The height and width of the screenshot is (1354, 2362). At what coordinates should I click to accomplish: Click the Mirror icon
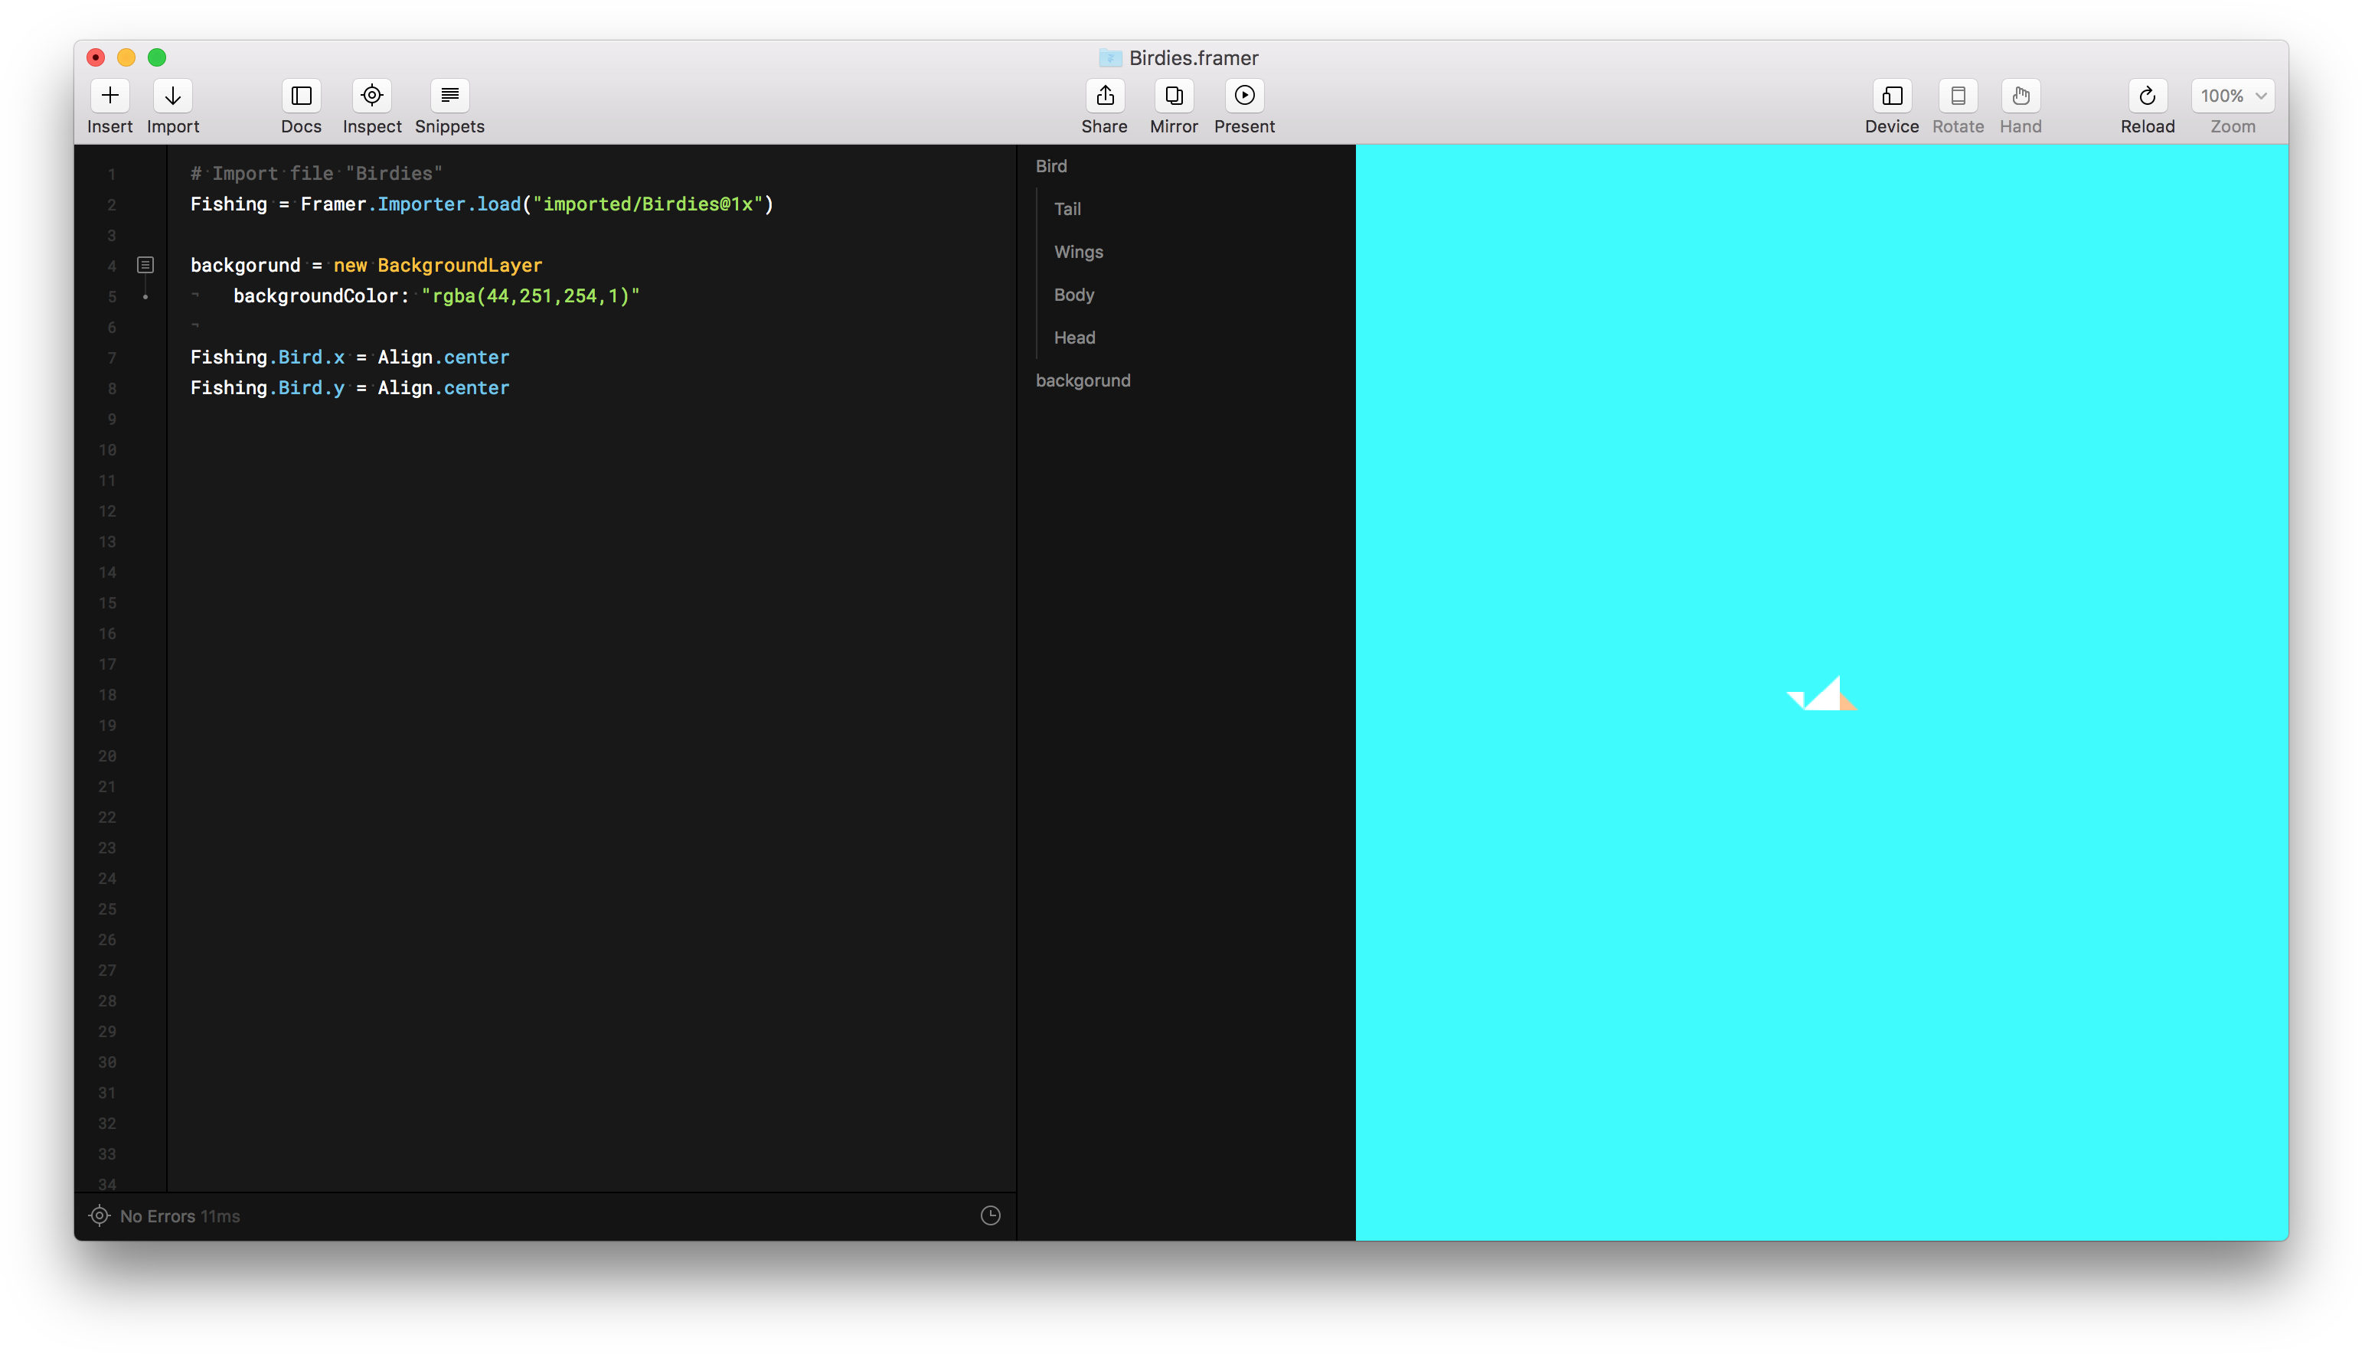click(x=1174, y=96)
